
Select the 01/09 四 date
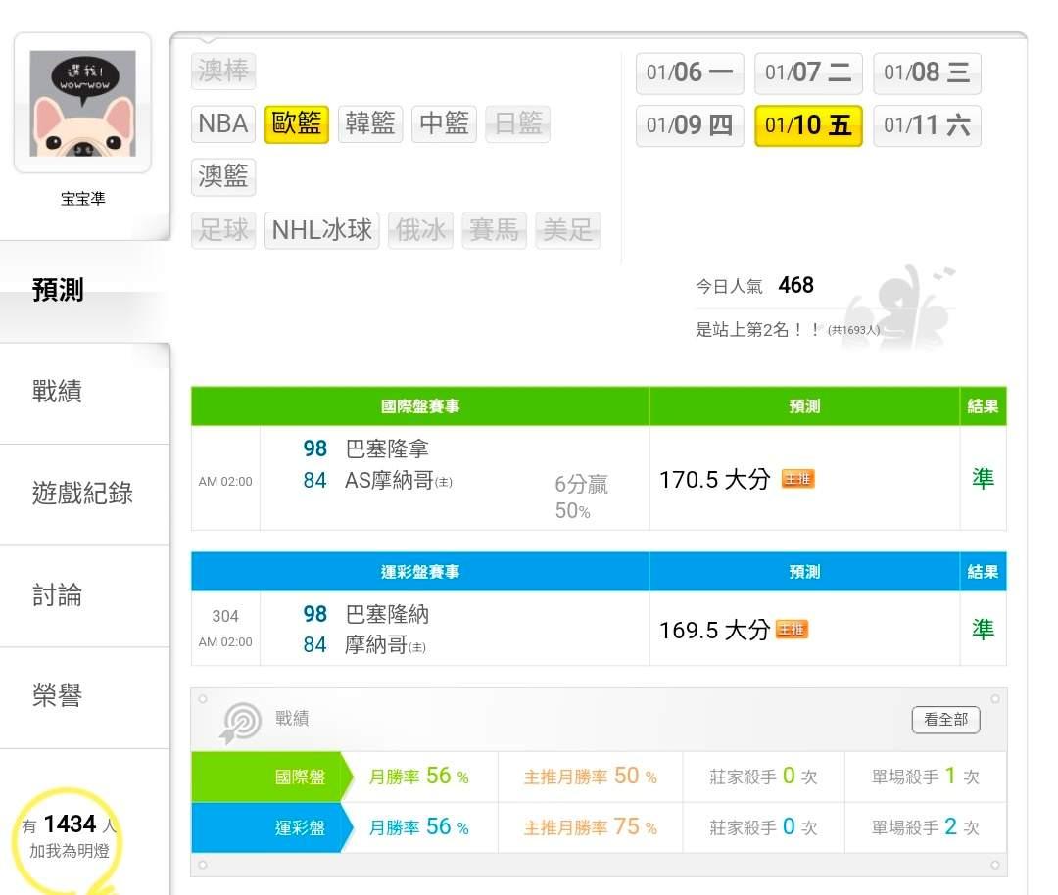pos(690,125)
